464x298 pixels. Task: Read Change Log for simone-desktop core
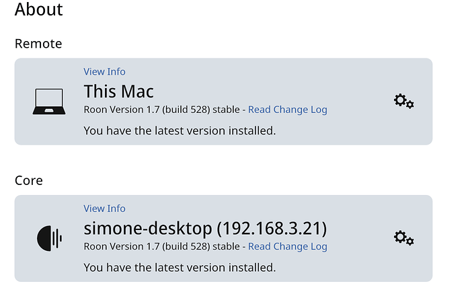pyautogui.click(x=288, y=246)
